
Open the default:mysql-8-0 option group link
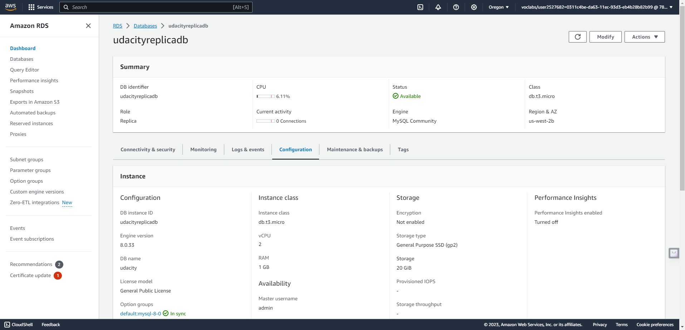141,314
